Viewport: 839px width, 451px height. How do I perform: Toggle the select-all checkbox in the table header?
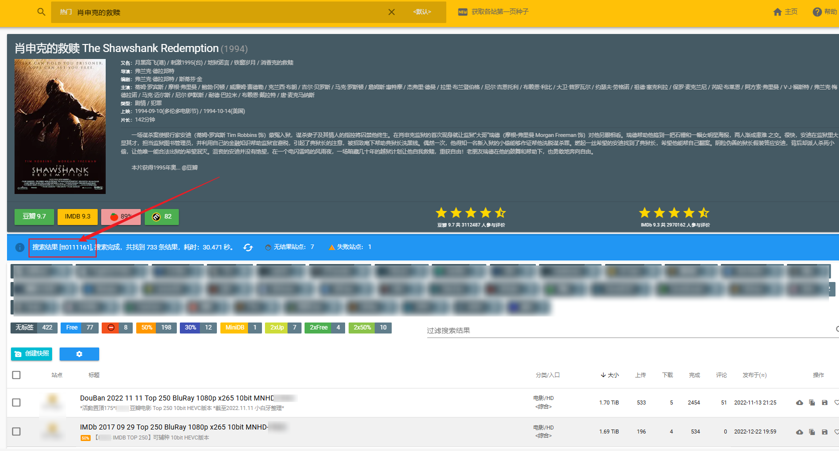[x=17, y=375]
